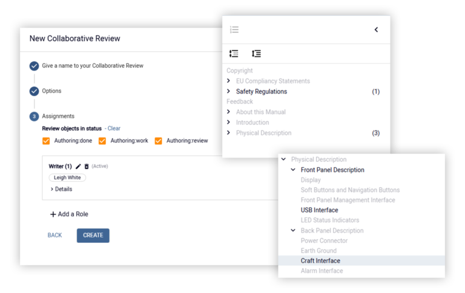Click the Clear link next to review status
This screenshot has height=293, width=465.
tap(114, 129)
